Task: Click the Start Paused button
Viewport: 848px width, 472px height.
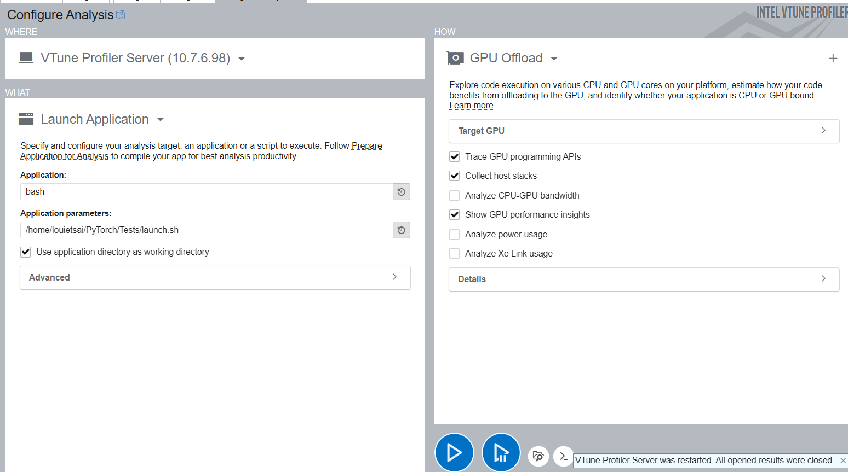Action: pyautogui.click(x=501, y=452)
